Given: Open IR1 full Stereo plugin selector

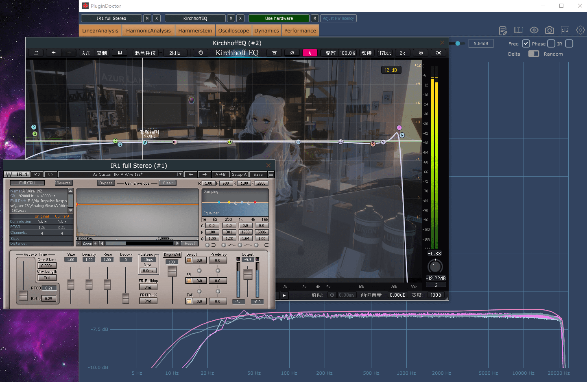Looking at the screenshot, I should pyautogui.click(x=111, y=18).
